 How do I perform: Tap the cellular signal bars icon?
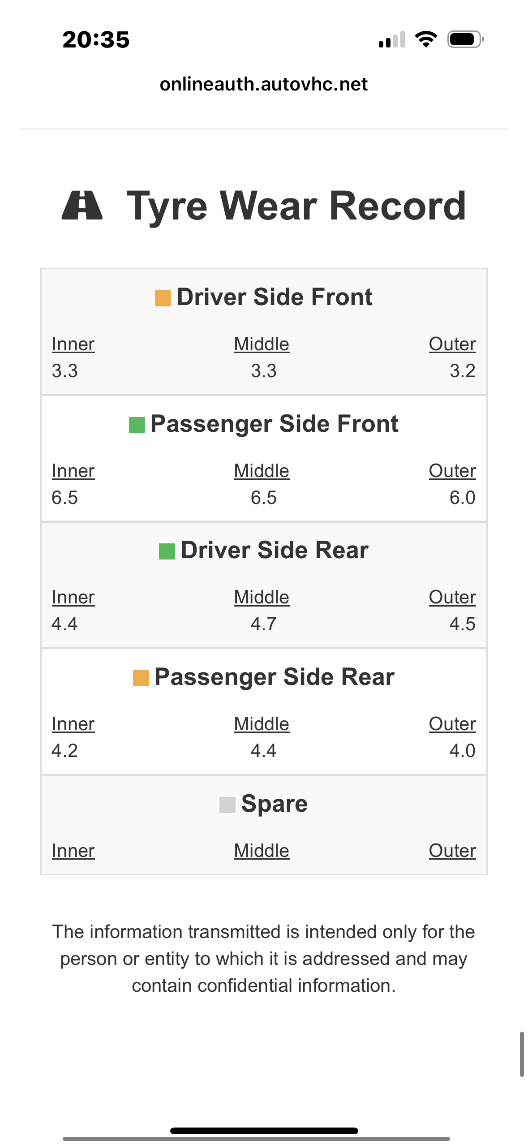(x=391, y=40)
